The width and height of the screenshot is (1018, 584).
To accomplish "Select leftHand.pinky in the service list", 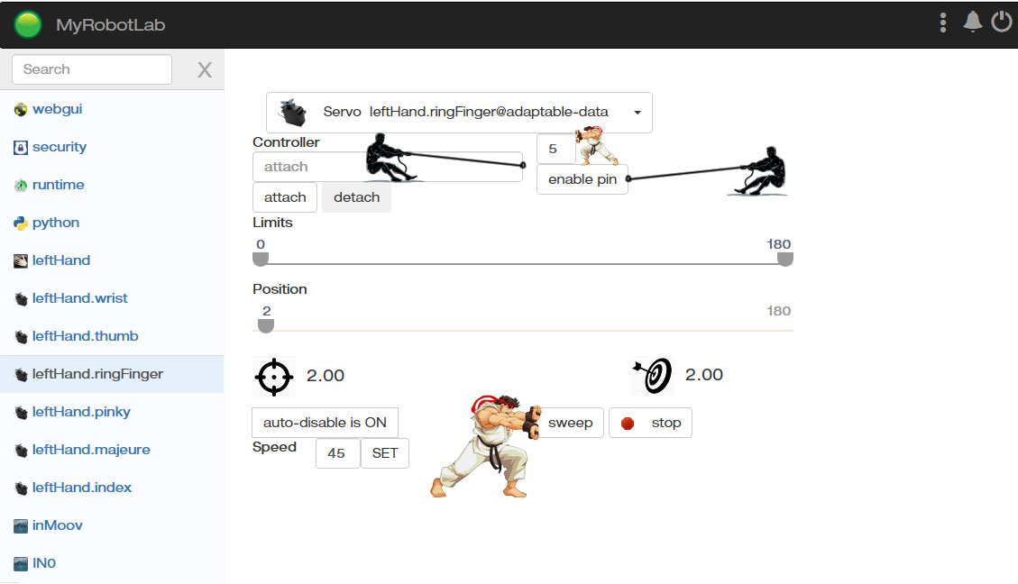I will (x=81, y=412).
